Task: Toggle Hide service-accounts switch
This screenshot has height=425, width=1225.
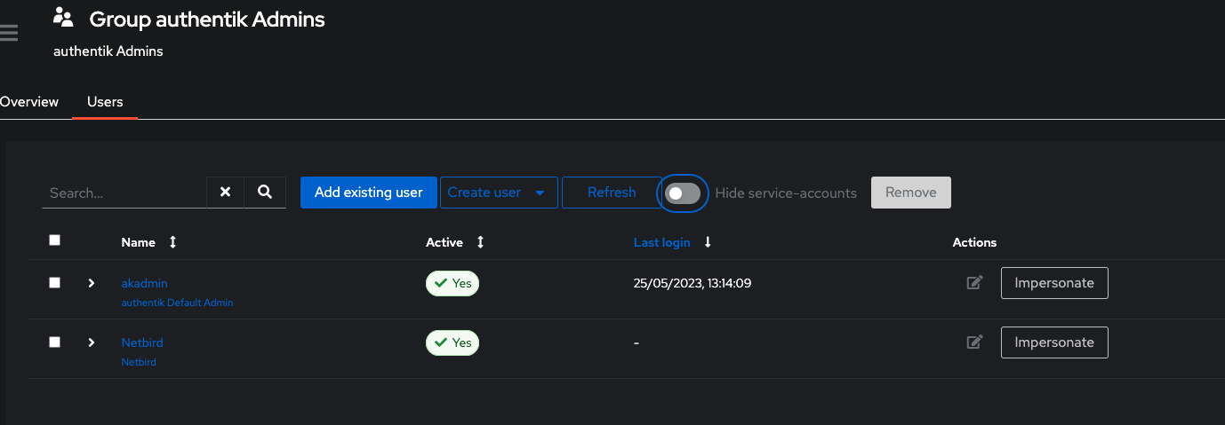Action: click(x=683, y=193)
